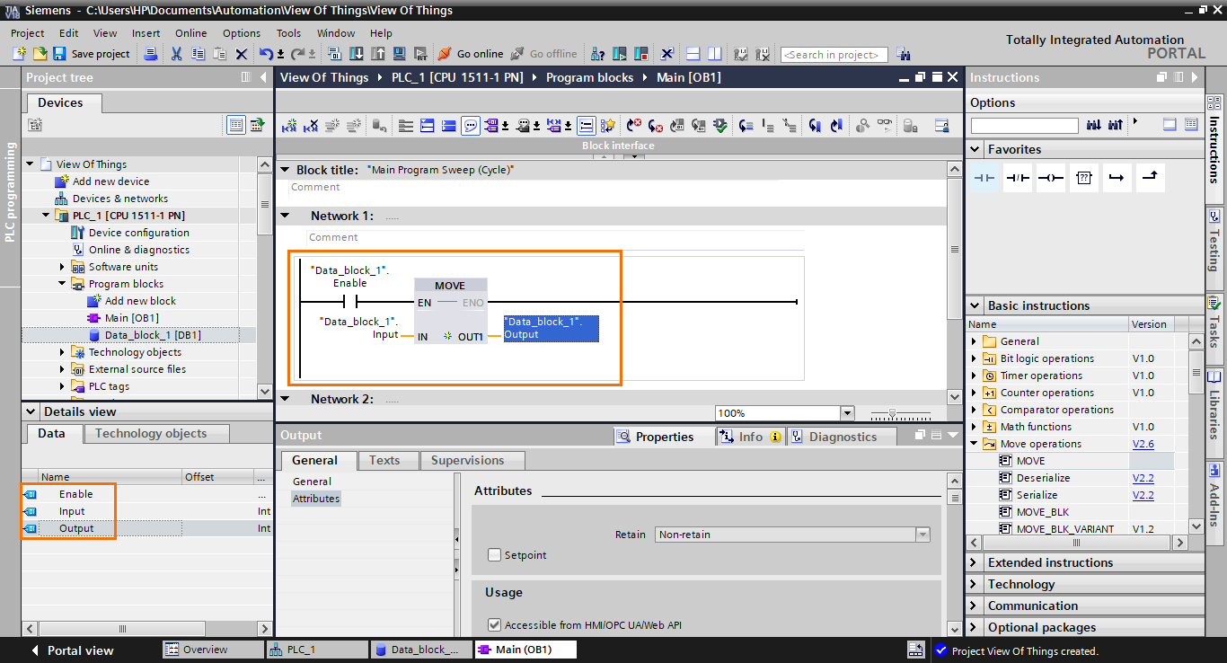
Task: Click V2.6 version link for Move operations
Action: click(1143, 444)
